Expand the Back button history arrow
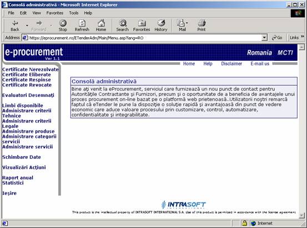This screenshot has height=228, width=307. 27,25
